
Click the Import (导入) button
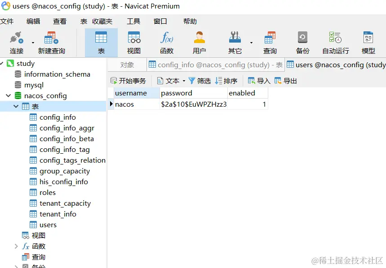[x=259, y=81]
